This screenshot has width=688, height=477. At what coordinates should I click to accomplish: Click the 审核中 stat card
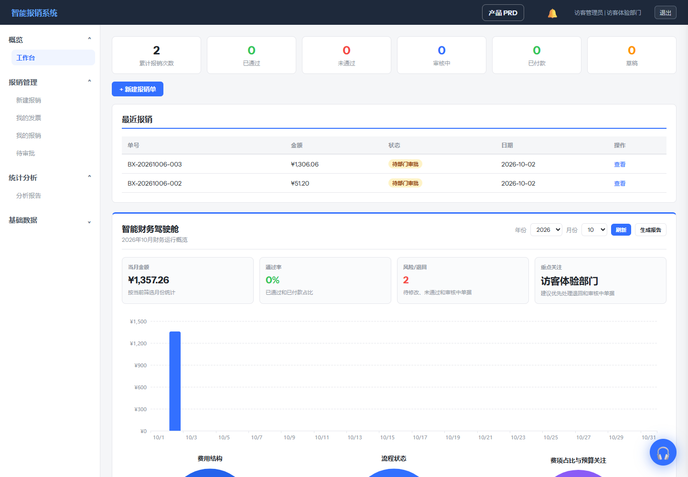tap(441, 55)
